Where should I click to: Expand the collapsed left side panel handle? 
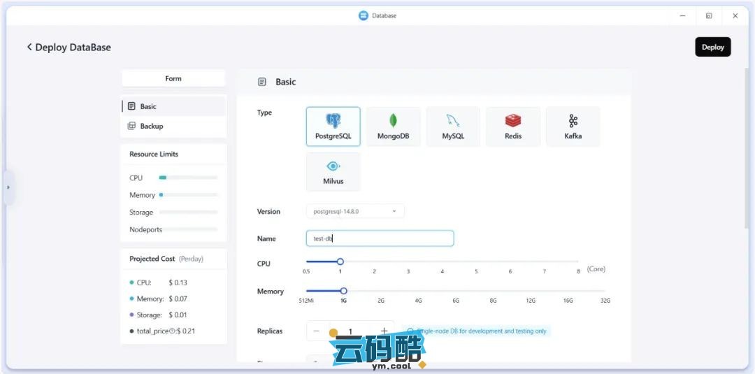8,187
